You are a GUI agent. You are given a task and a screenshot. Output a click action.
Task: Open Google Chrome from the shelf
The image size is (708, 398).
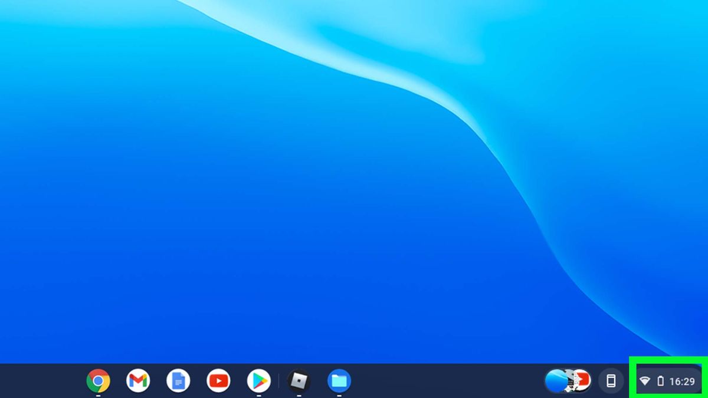pos(97,380)
